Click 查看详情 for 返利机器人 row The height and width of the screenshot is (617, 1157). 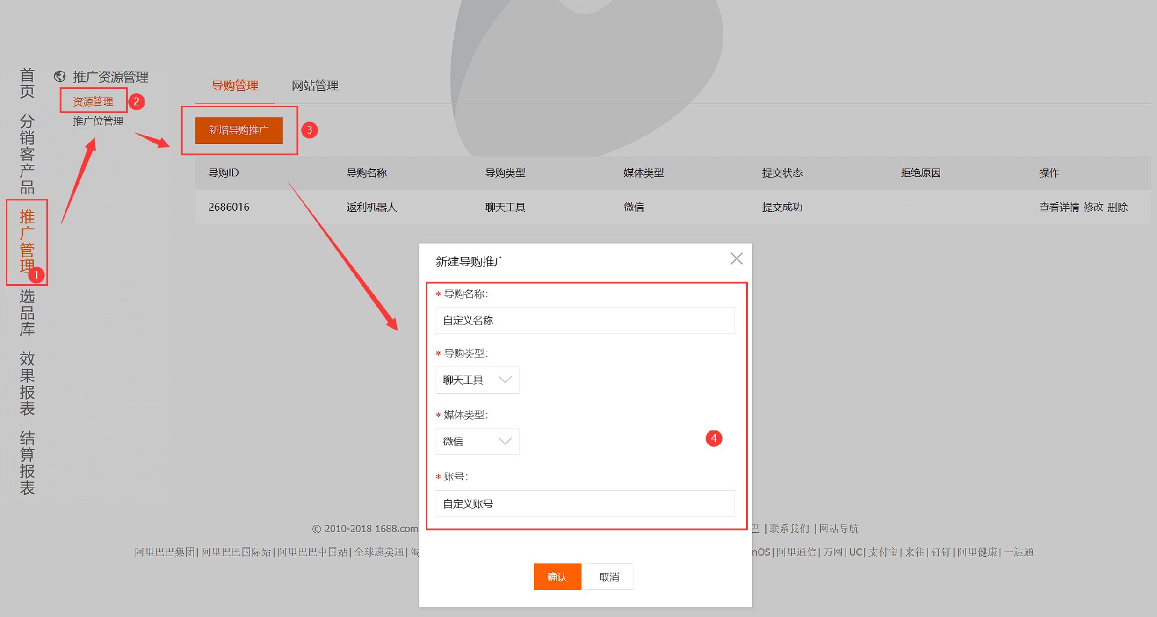pos(1059,207)
